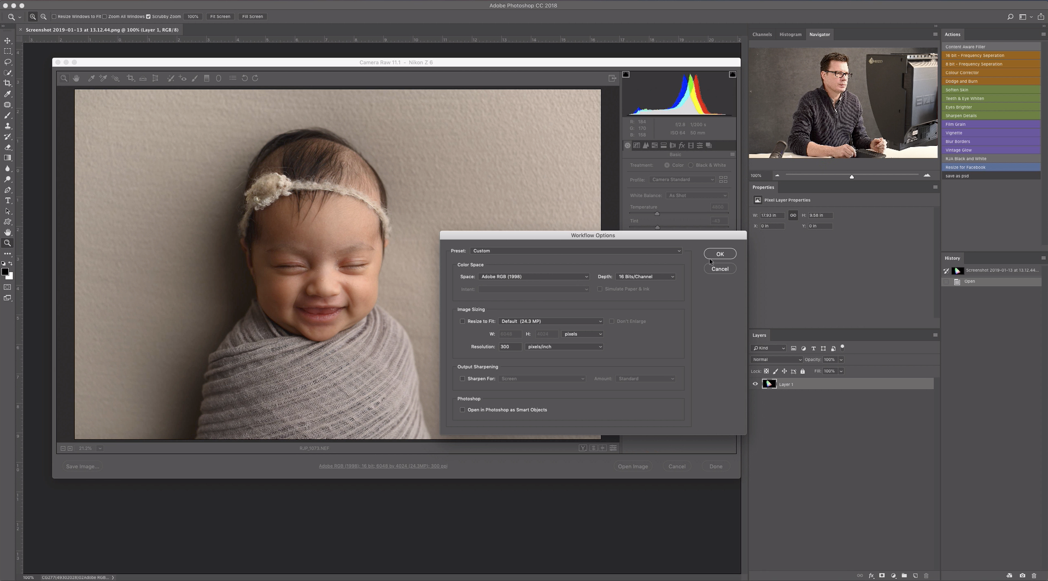Click the Eraser tool
Screen dimensions: 1048x581
[8, 148]
